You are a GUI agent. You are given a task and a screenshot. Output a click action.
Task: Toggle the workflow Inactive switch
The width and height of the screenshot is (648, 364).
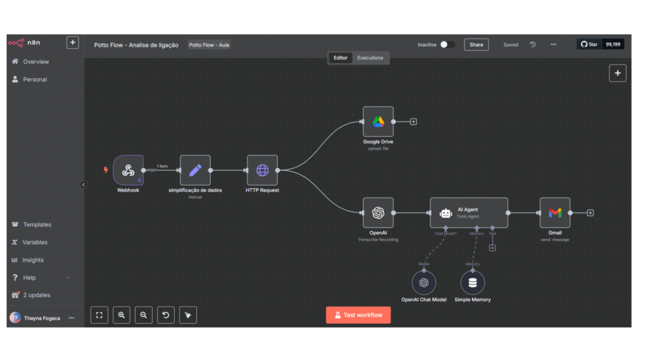[x=447, y=45]
